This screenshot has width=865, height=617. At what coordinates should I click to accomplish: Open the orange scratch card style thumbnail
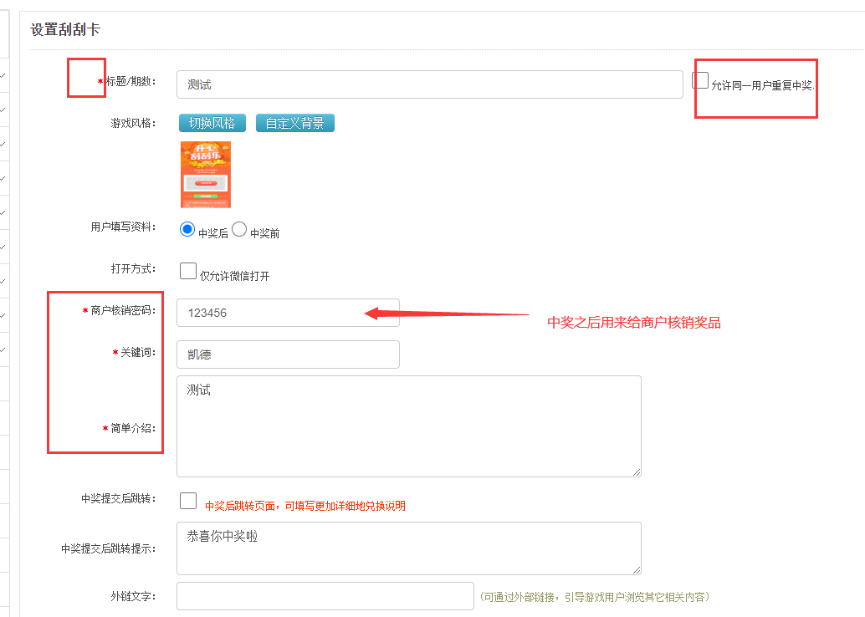click(205, 174)
